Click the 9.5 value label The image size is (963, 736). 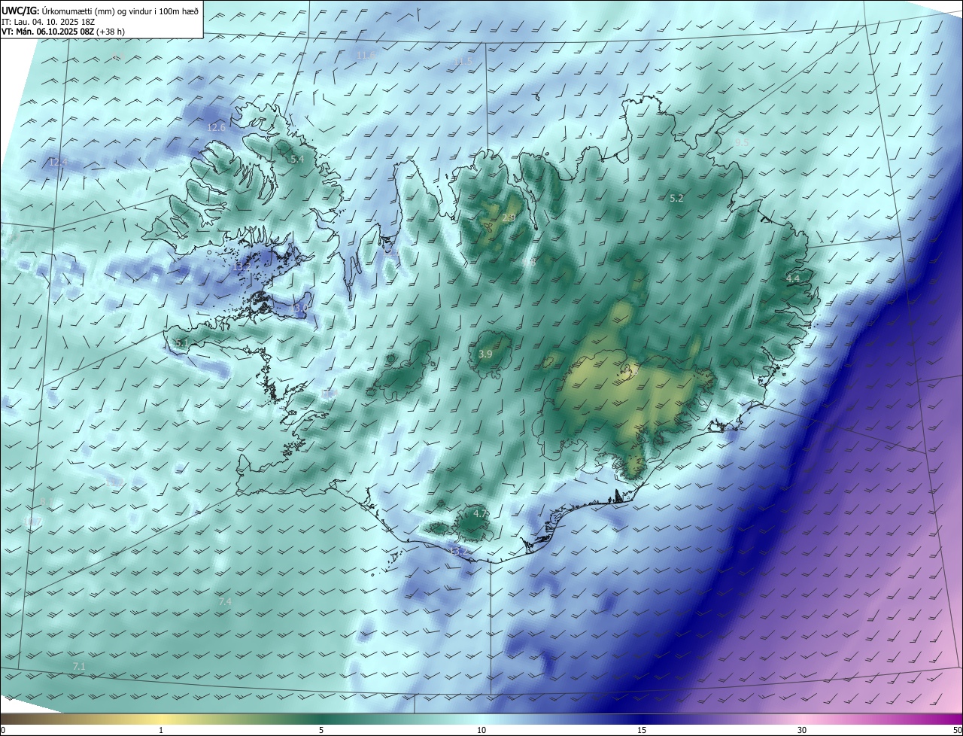742,142
